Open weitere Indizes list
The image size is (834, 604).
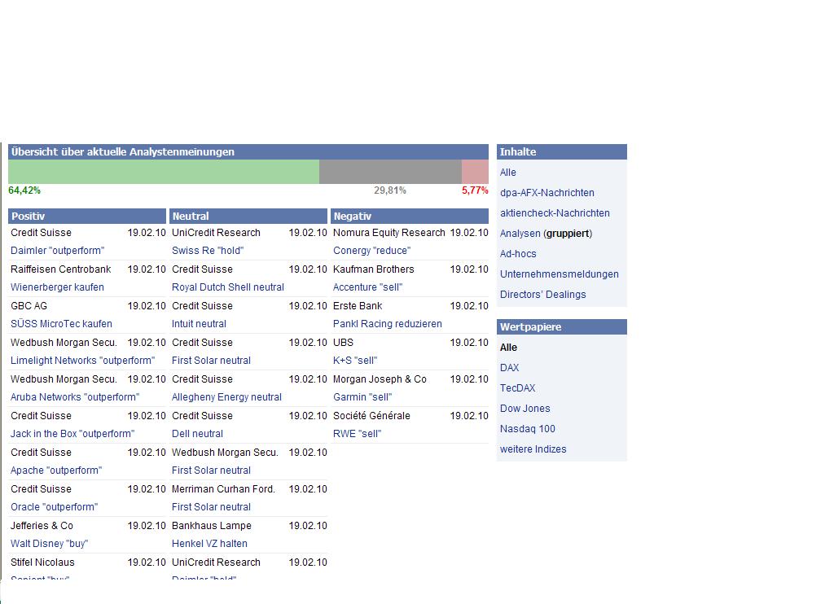click(533, 449)
